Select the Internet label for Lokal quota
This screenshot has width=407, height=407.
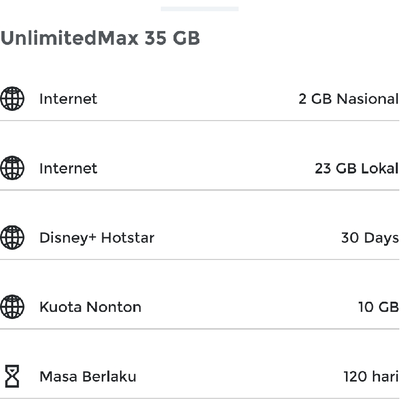(68, 168)
